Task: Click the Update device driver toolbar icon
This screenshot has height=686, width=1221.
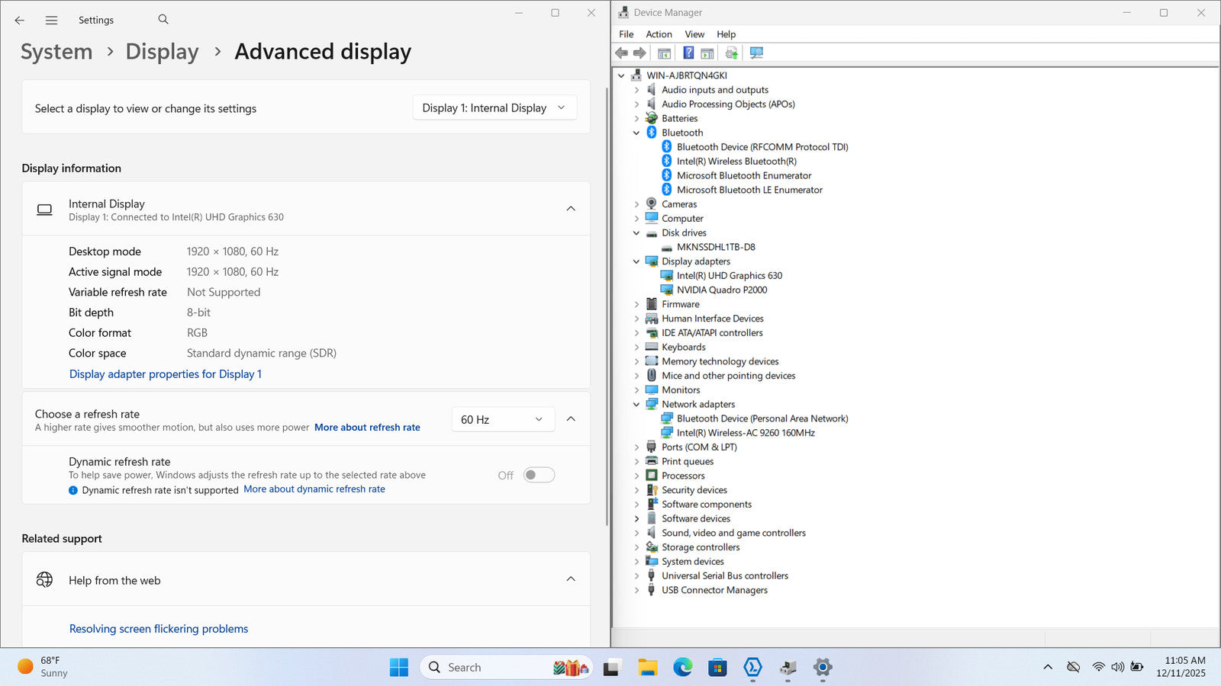Action: coord(731,53)
